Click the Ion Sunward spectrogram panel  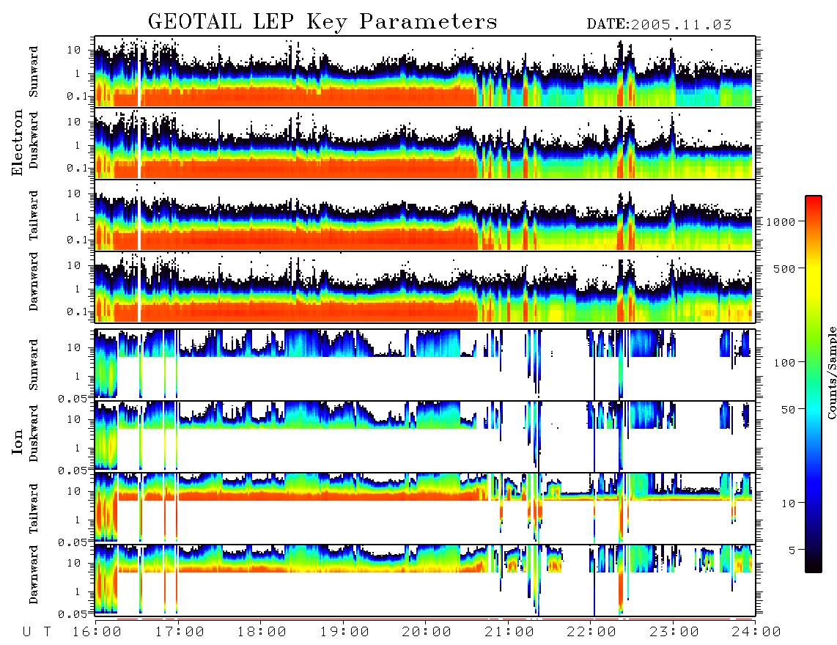pos(425,364)
